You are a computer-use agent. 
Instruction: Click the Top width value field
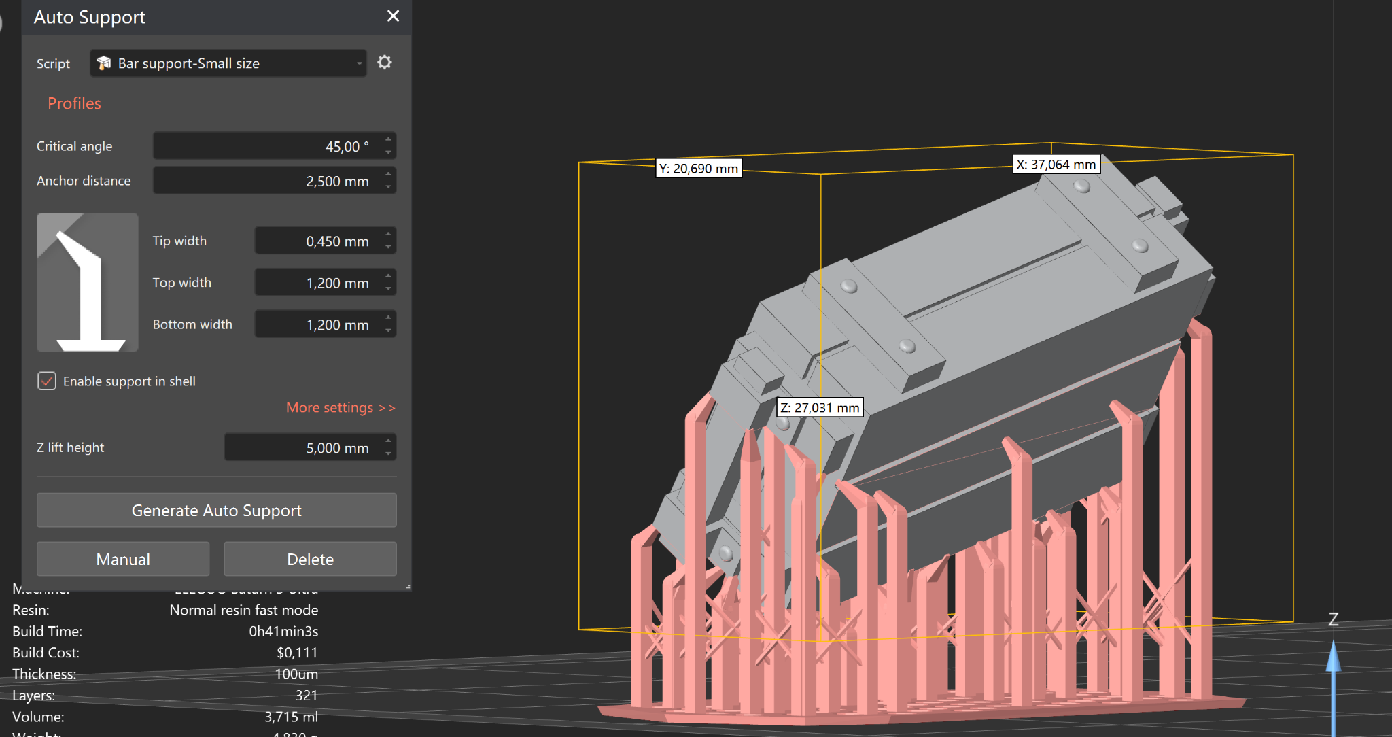click(x=316, y=283)
